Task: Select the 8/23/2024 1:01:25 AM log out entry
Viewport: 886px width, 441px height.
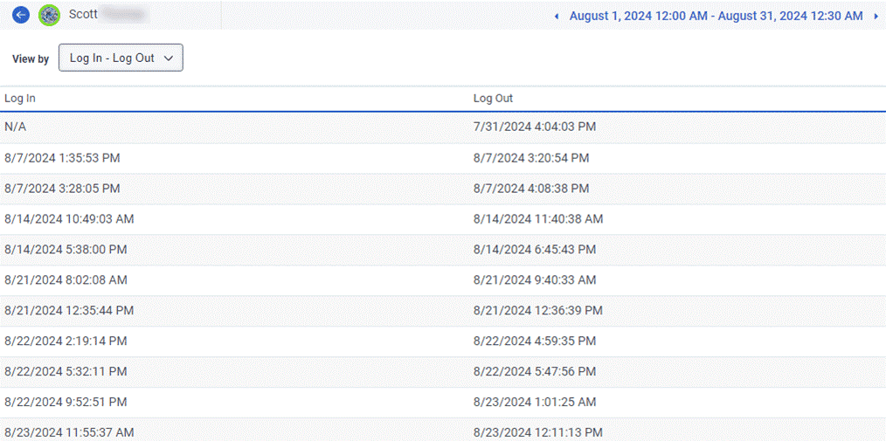Action: click(535, 403)
